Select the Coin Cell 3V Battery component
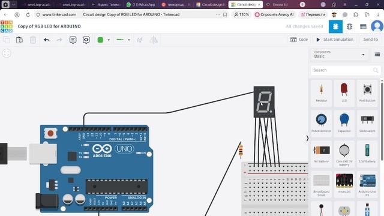Image resolution: width=384 pixels, height=216 pixels. (x=344, y=154)
